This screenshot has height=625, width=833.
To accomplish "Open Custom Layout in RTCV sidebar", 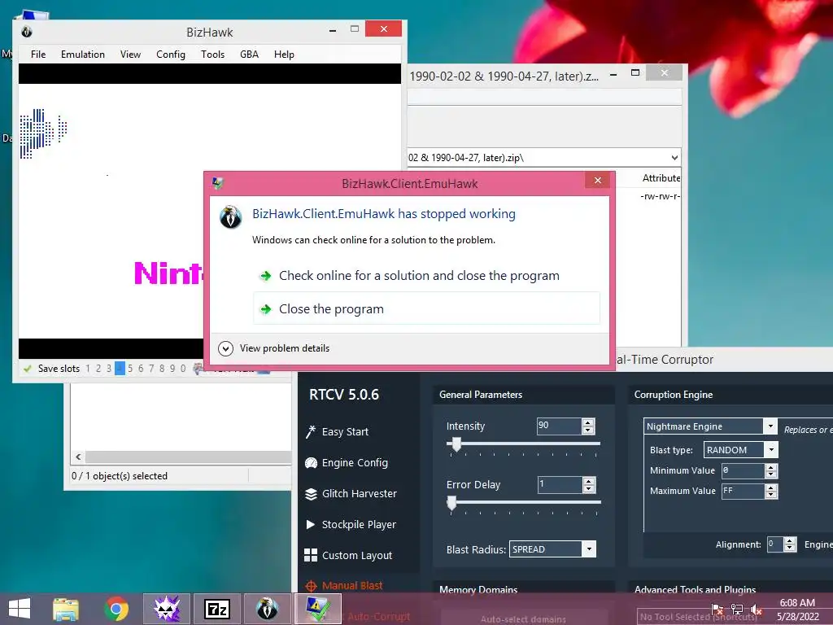I will (x=348, y=555).
